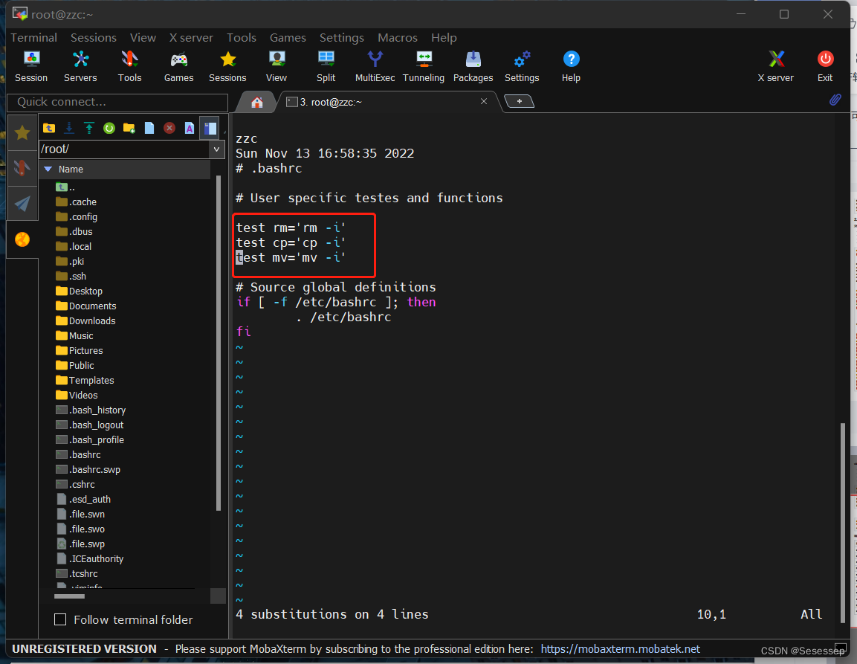This screenshot has height=664, width=857.
Task: Open the Macros sidebar paper plane tab
Action: click(22, 204)
